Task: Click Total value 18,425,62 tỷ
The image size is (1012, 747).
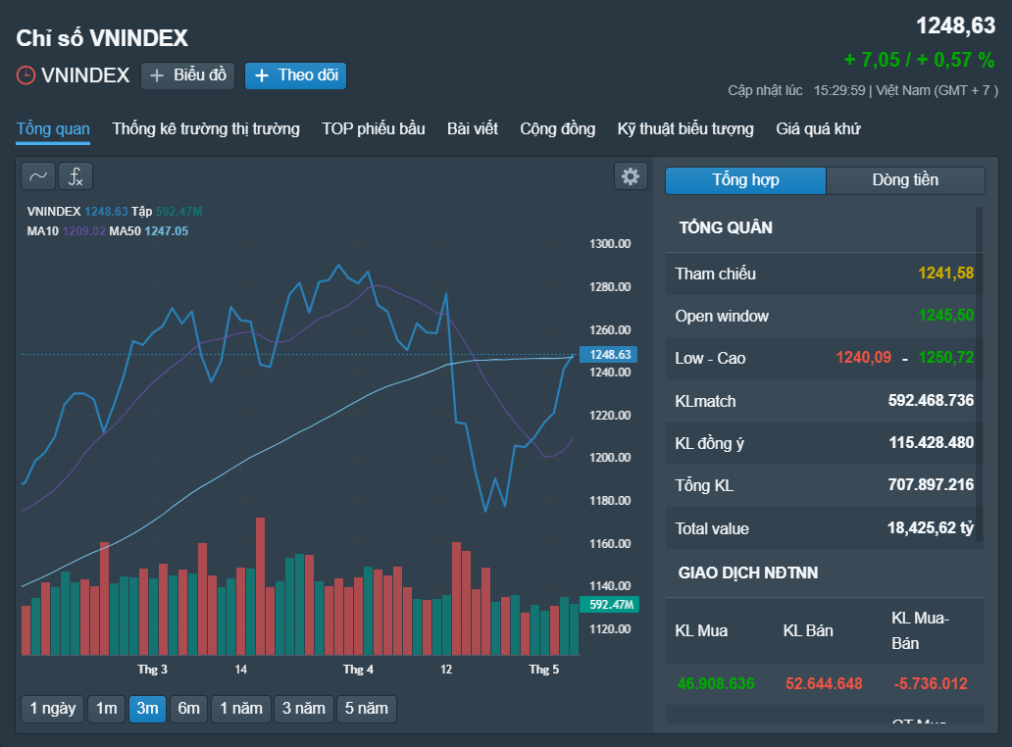Action: [931, 528]
